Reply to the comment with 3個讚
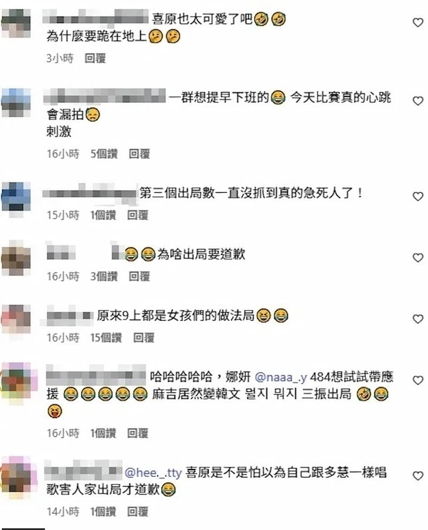Screen dimensions: 428x530 tap(139, 276)
